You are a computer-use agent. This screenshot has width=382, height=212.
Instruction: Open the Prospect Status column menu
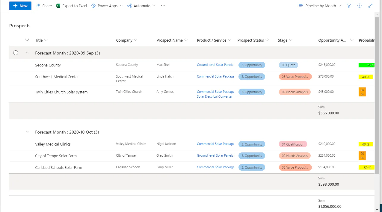(x=253, y=40)
